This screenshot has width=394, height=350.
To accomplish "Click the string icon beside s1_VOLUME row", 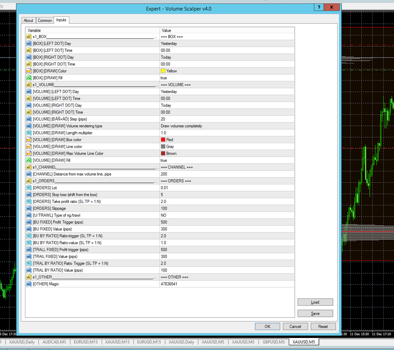I will (29, 85).
